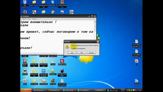Select the Новая папка (5) folder icon

click(34, 73)
